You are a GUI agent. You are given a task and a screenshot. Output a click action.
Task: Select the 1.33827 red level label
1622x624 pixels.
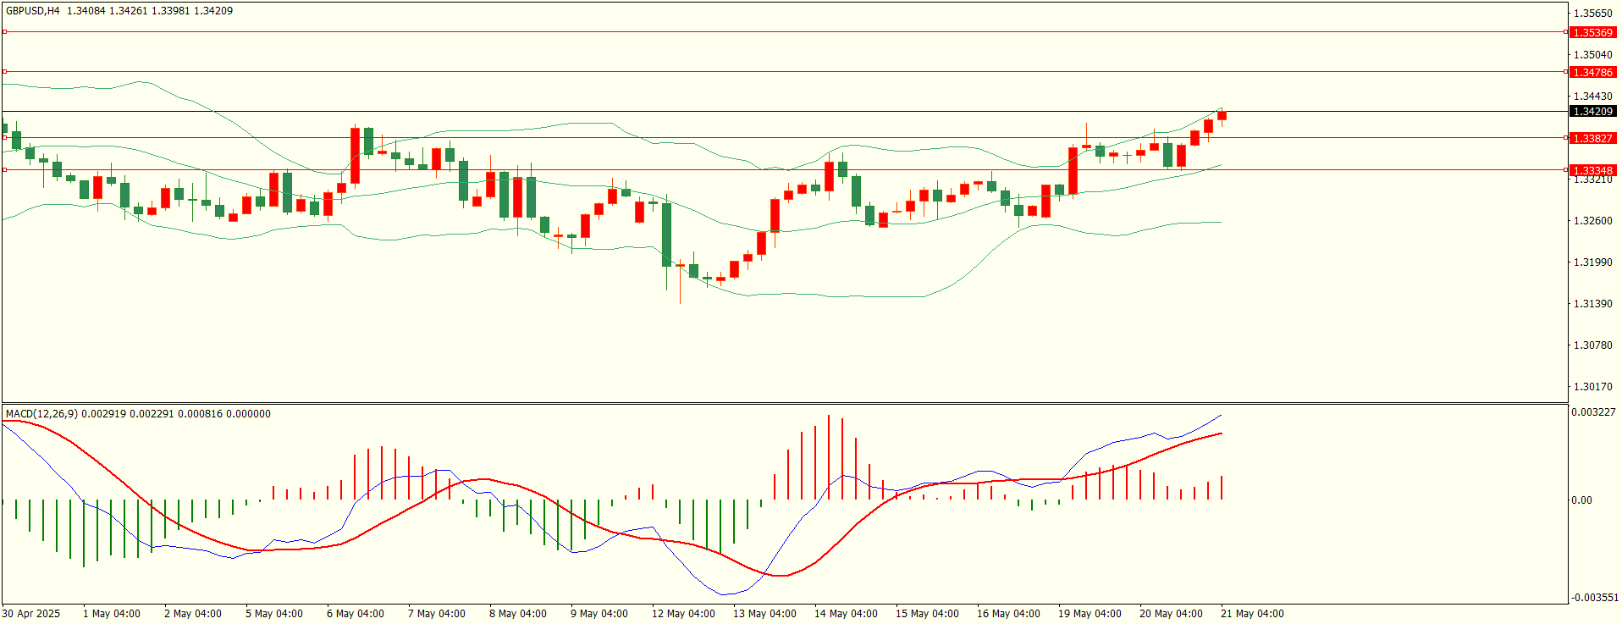click(1592, 138)
